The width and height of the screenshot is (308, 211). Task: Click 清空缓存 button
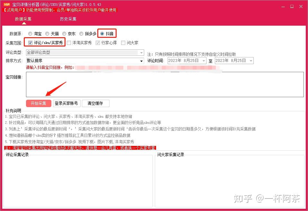tap(95, 103)
